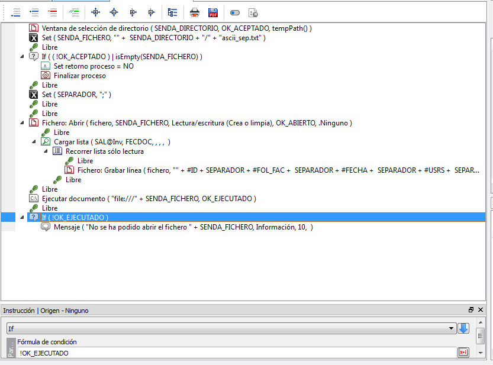Click the first expand-all arrows toolbar icon
Image resolution: width=493 pixels, height=365 pixels.
tap(95, 12)
